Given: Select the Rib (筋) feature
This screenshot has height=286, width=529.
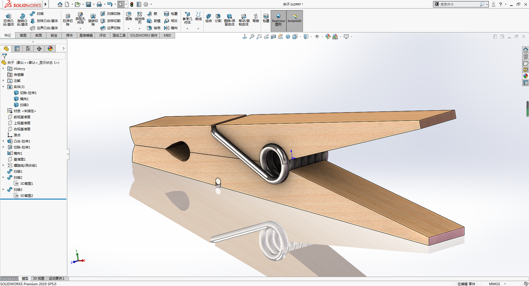Looking at the screenshot, I should pyautogui.click(x=152, y=13).
